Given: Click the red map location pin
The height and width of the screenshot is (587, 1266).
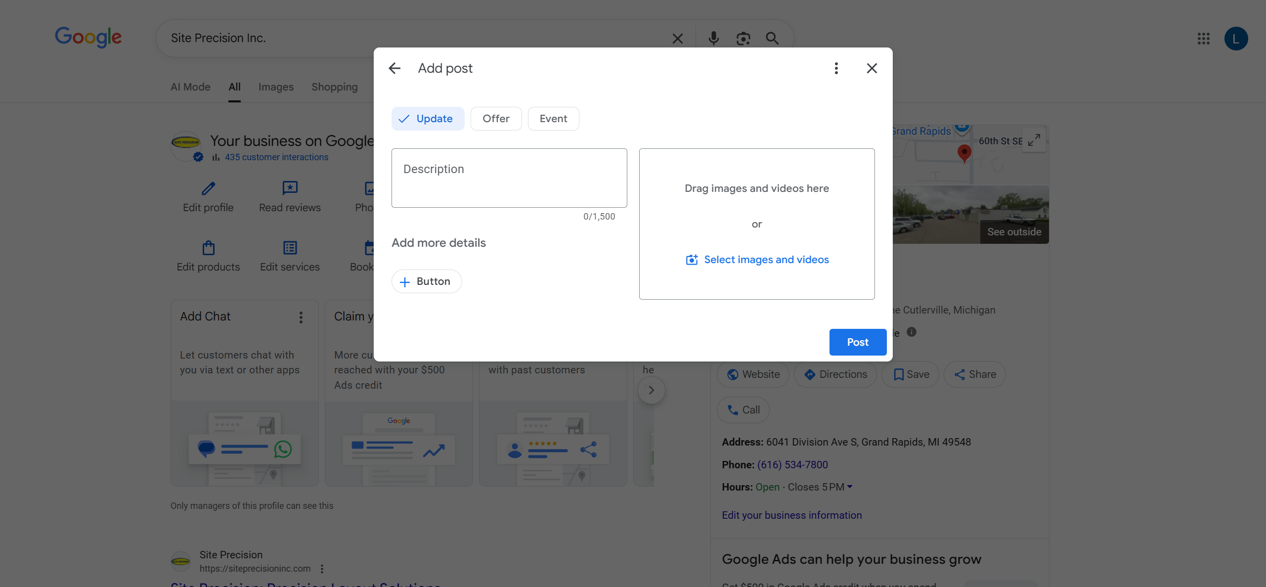Looking at the screenshot, I should click(x=964, y=153).
